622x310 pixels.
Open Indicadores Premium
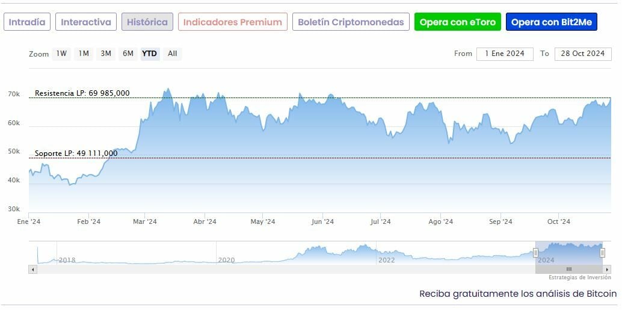pos(232,22)
